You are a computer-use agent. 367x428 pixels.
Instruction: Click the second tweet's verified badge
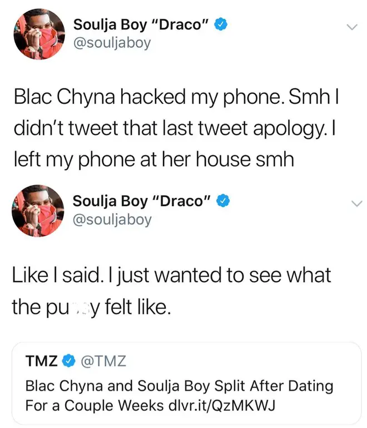223,201
